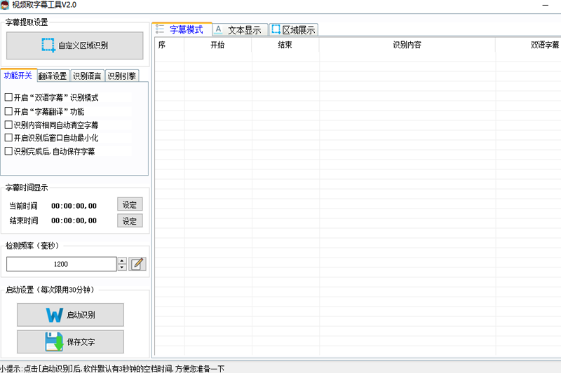Click the blue W icon on 启动识别

pos(55,315)
